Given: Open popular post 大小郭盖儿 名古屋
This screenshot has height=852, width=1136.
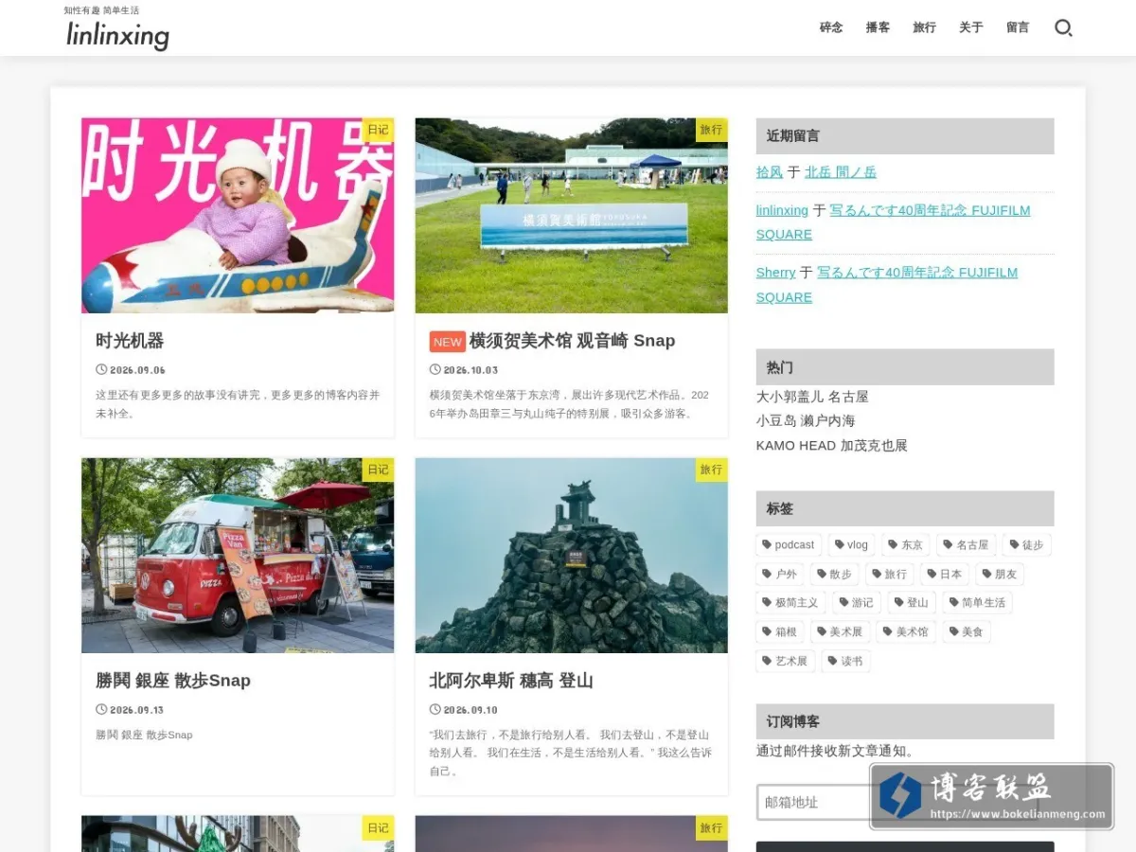Looking at the screenshot, I should pyautogui.click(x=812, y=397).
